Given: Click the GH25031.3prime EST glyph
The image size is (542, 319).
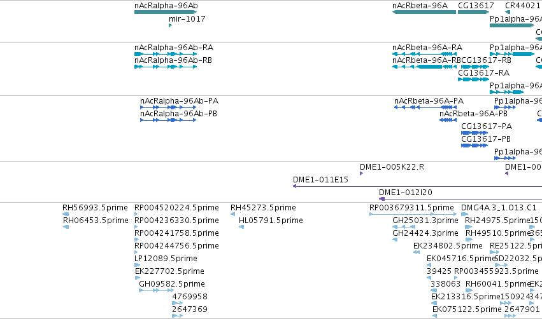Looking at the screenshot, I should [404, 227].
